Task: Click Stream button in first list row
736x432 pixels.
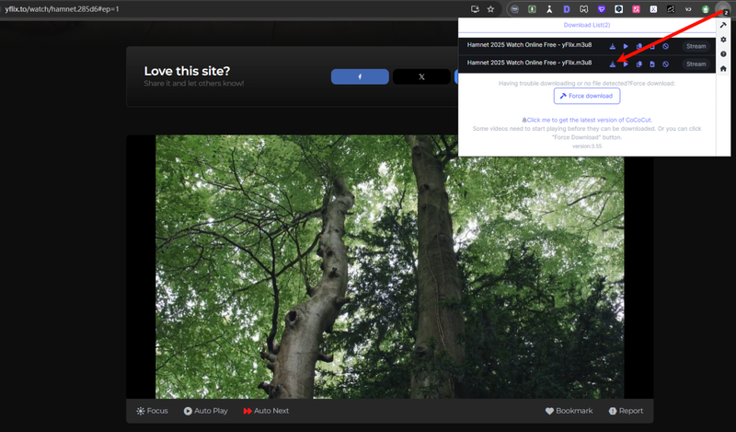Action: tap(696, 46)
